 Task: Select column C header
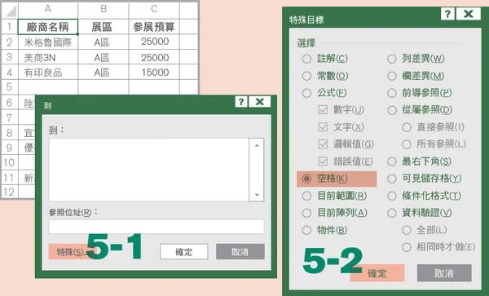click(154, 9)
